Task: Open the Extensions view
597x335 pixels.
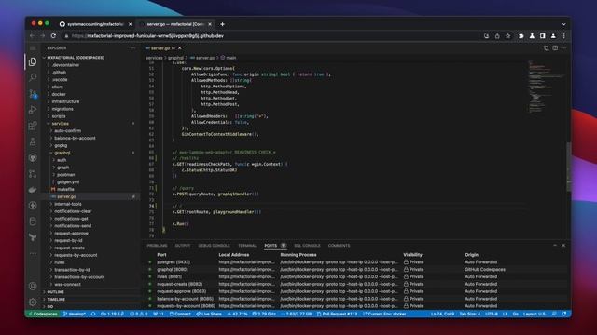Action: coord(33,126)
